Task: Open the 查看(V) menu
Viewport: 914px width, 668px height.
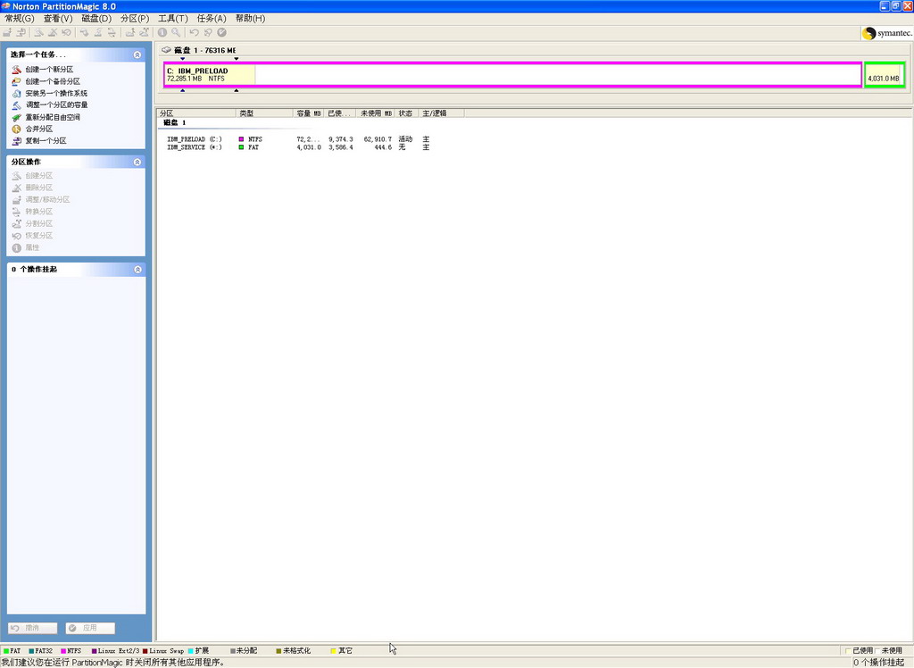Action: (58, 19)
